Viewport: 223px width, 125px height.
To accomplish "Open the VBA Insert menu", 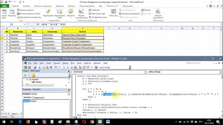I will (49, 63).
